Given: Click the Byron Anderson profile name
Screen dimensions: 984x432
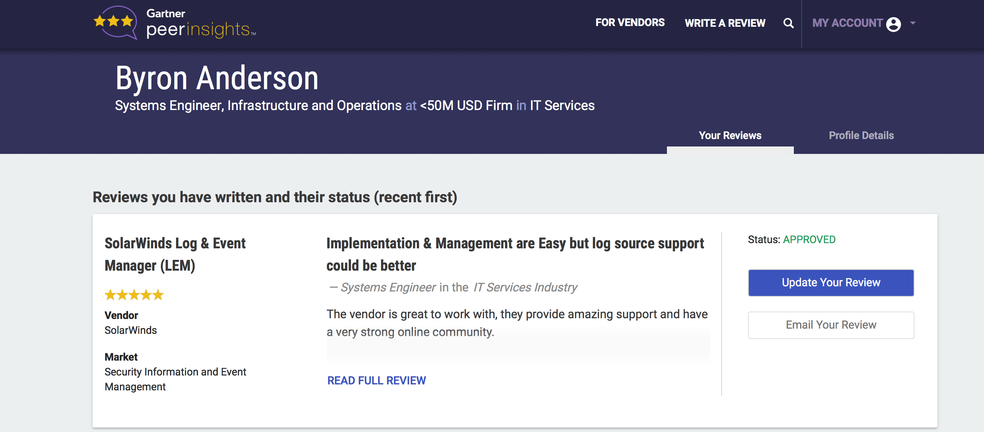Looking at the screenshot, I should click(x=217, y=78).
